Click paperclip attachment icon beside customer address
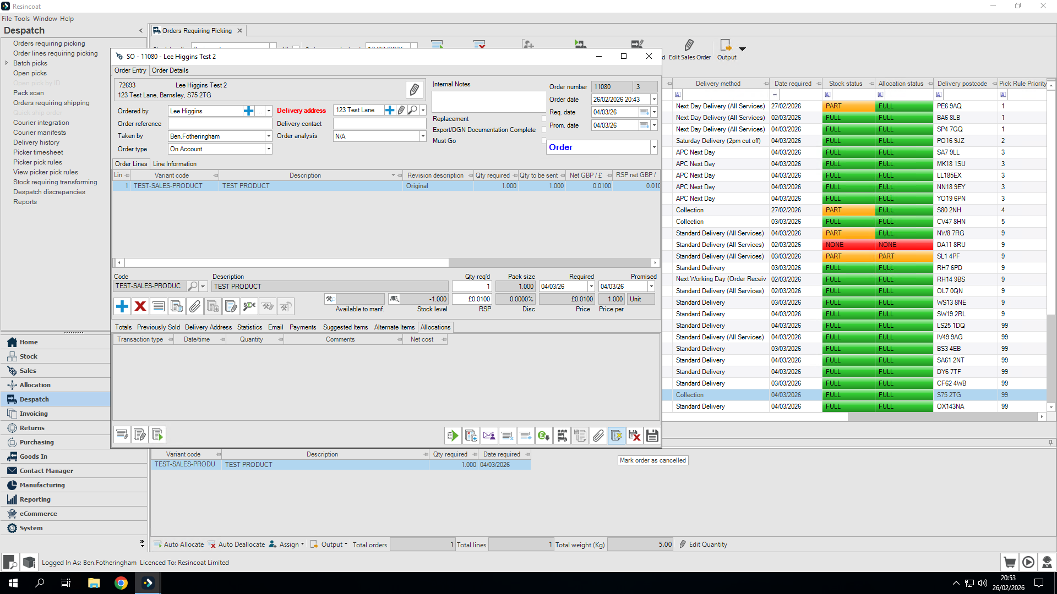Viewport: 1057px width, 594px height. [x=414, y=89]
